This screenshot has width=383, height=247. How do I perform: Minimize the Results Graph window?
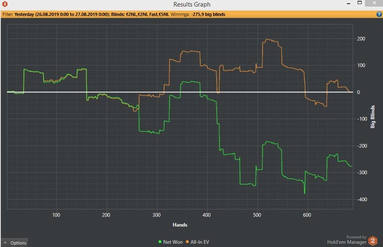pos(349,3)
